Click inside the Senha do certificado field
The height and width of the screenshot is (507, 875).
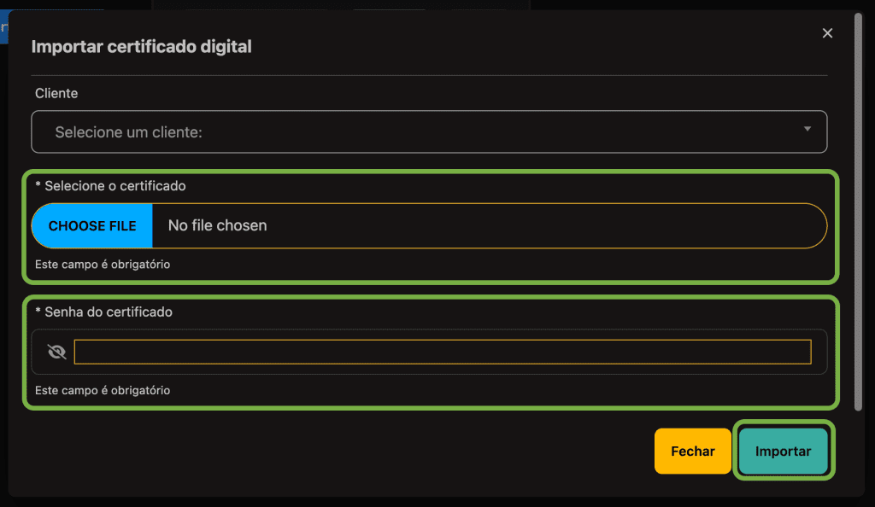tap(443, 351)
